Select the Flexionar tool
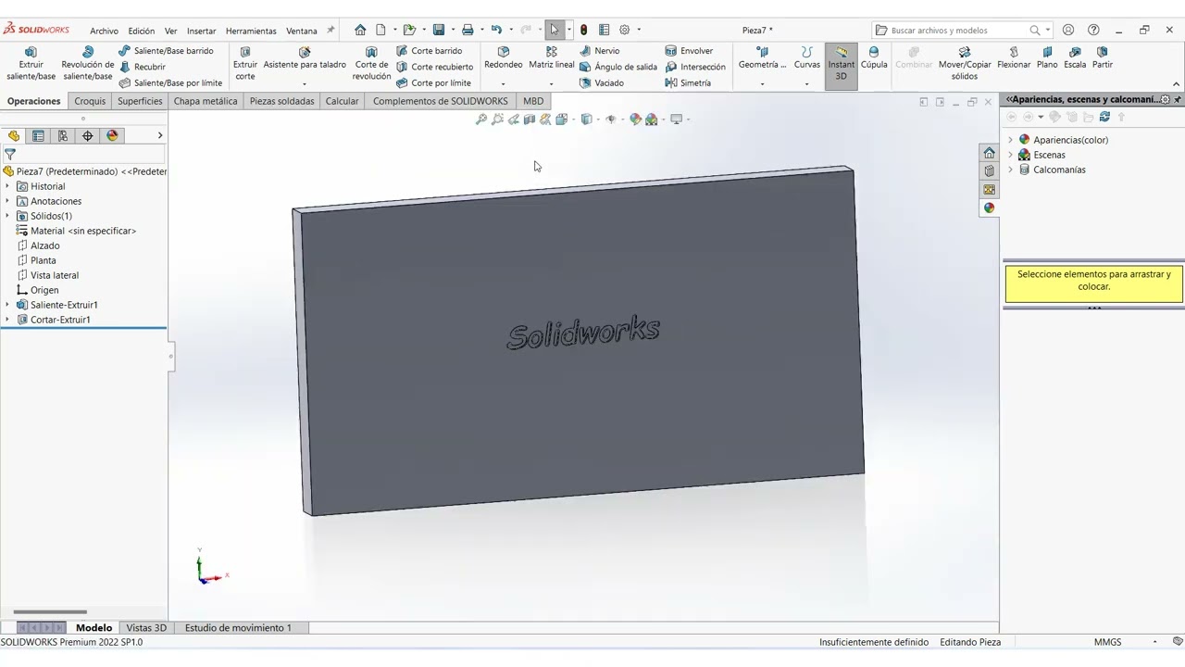Image resolution: width=1185 pixels, height=667 pixels. pos(1014,58)
